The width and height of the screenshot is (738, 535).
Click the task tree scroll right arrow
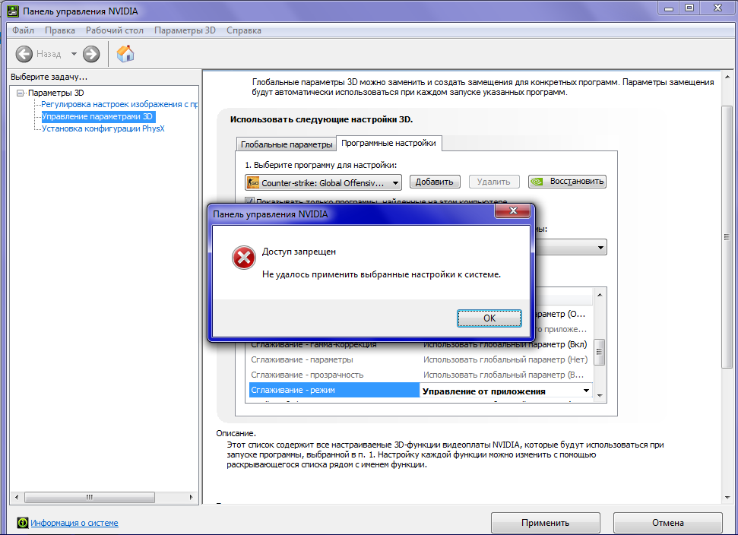(x=191, y=497)
